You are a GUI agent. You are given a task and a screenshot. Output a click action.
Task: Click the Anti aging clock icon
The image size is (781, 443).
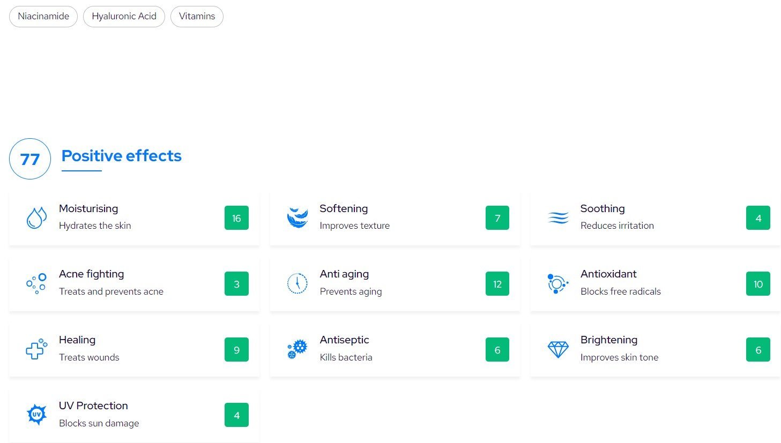(297, 284)
